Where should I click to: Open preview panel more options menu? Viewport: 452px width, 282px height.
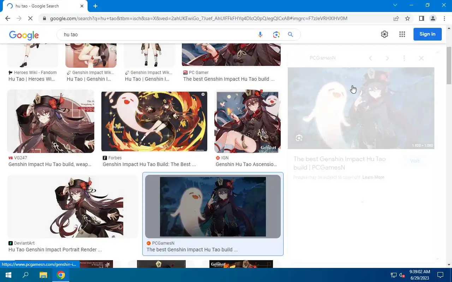[404, 58]
